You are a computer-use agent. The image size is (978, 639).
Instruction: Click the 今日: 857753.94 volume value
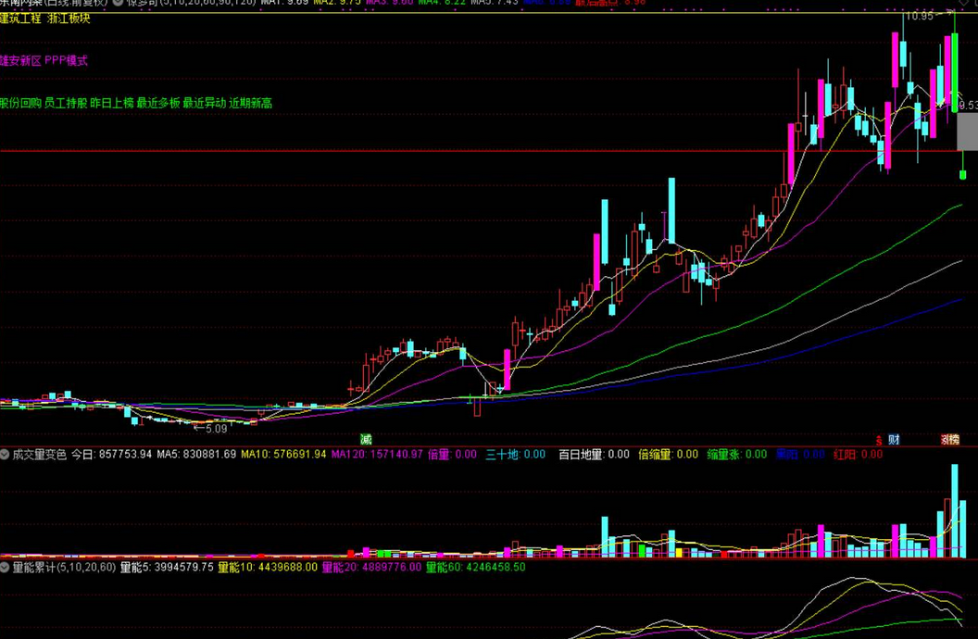[x=112, y=455]
